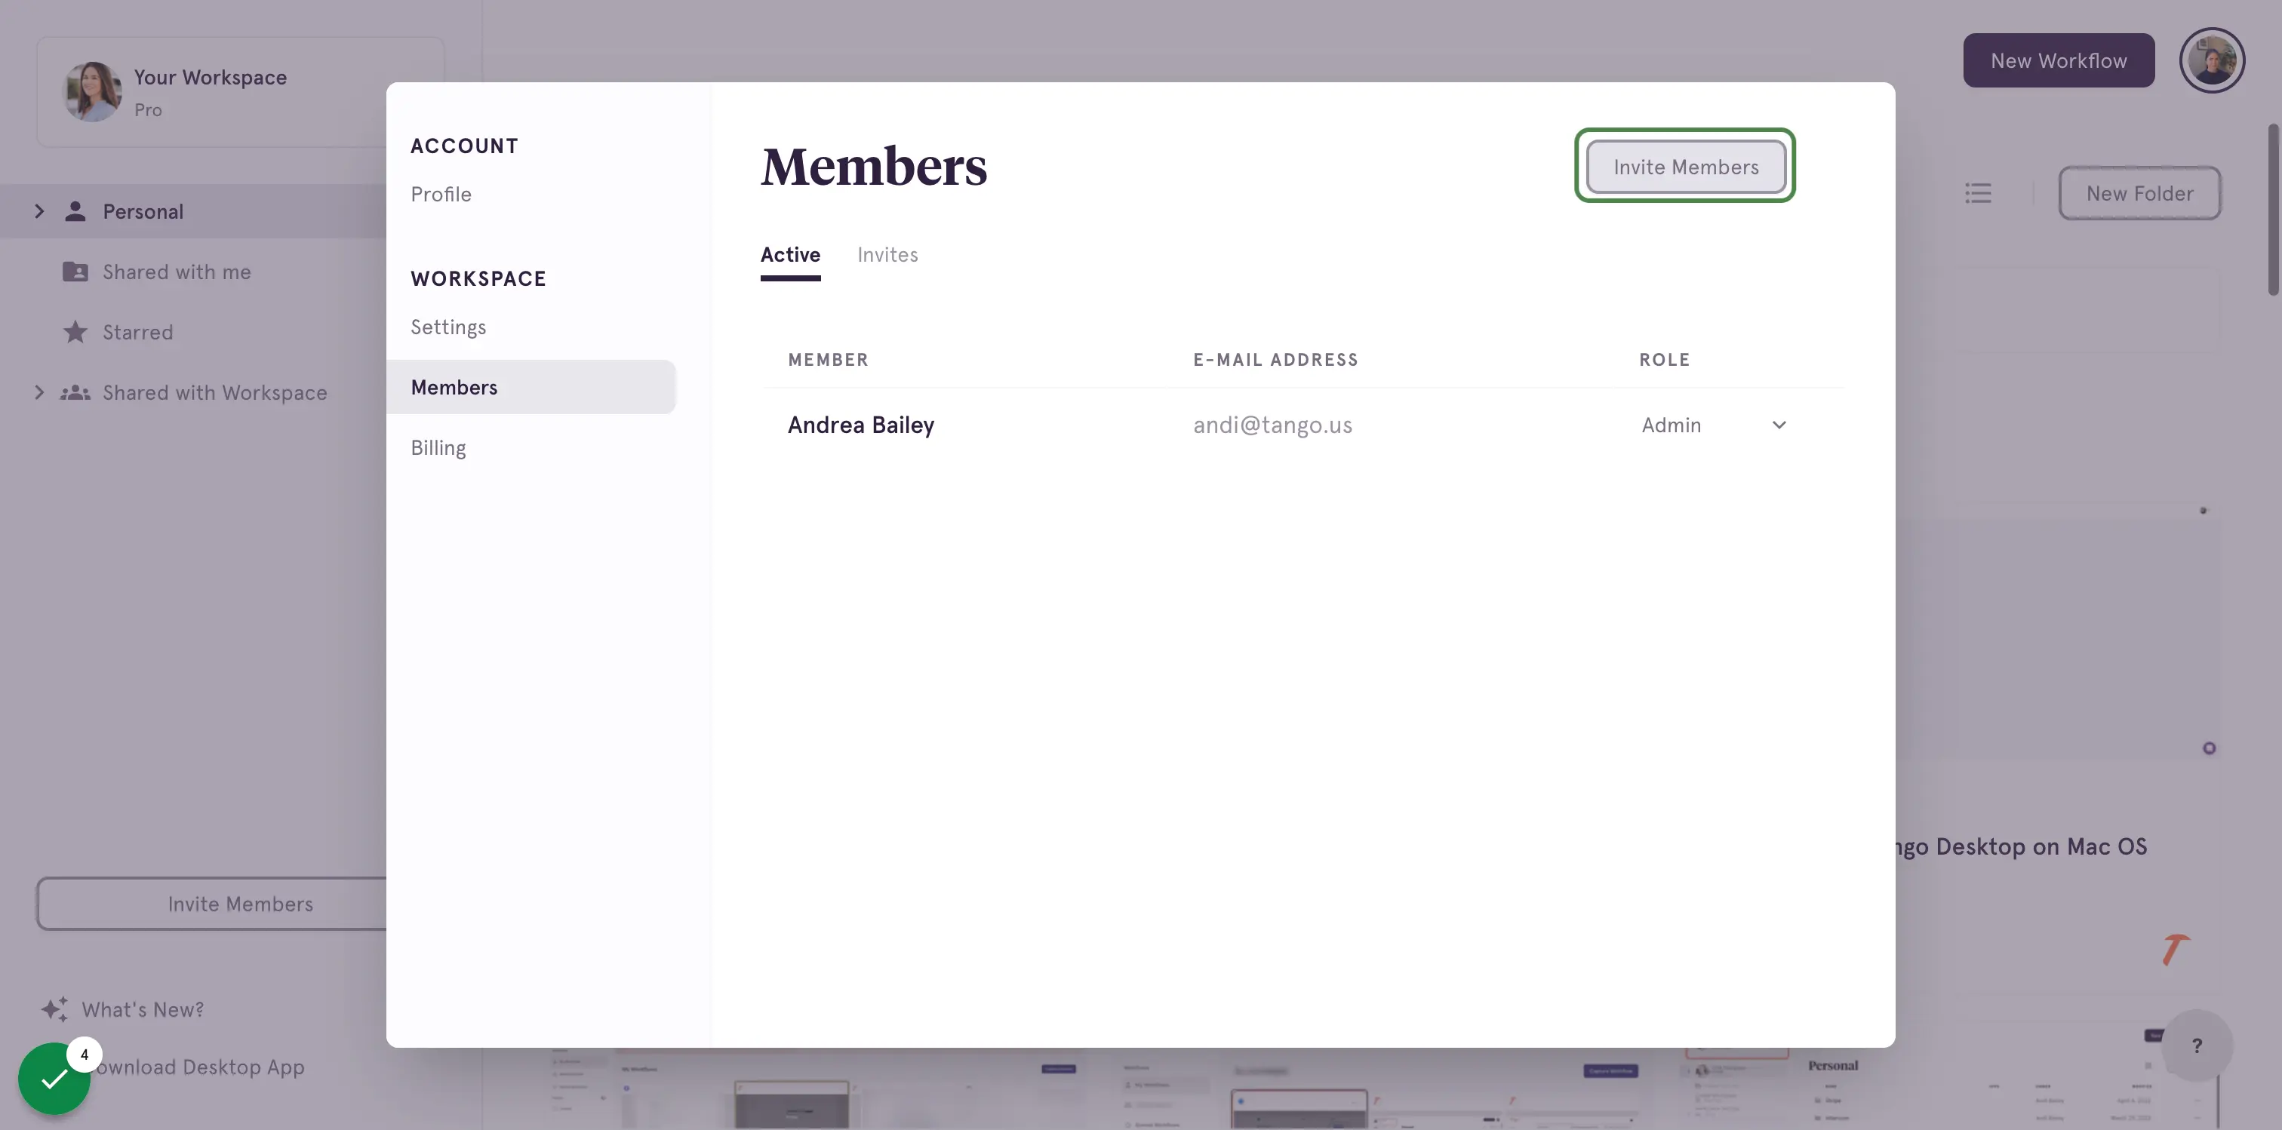Select the Active tab
The image size is (2282, 1130).
[790, 254]
